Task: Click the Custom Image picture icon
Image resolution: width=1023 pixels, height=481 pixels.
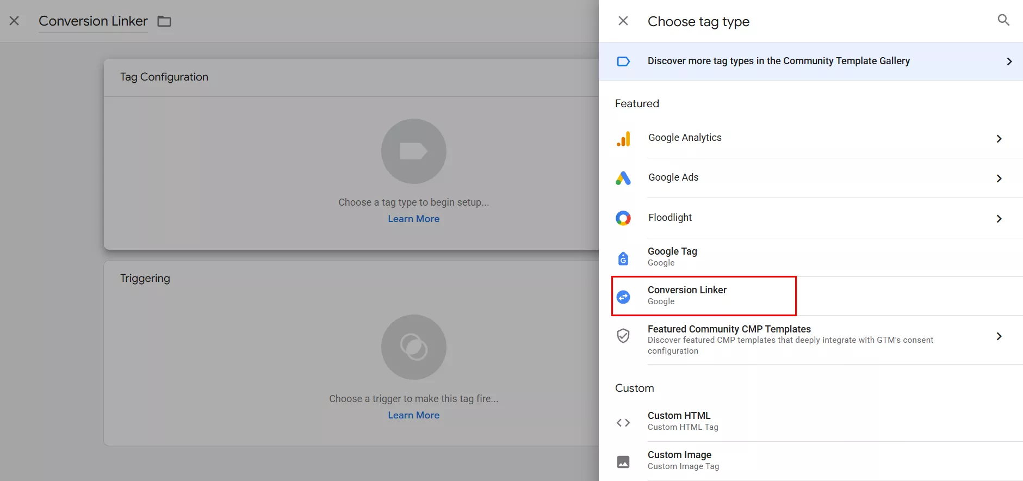Action: [623, 462]
